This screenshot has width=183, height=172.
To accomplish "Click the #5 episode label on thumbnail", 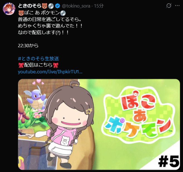I will [x=169, y=162].
